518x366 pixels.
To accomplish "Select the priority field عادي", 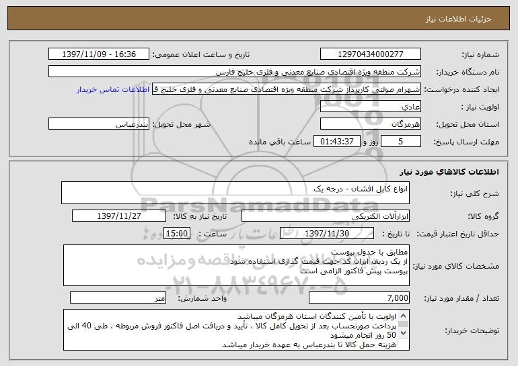I will pos(370,107).
